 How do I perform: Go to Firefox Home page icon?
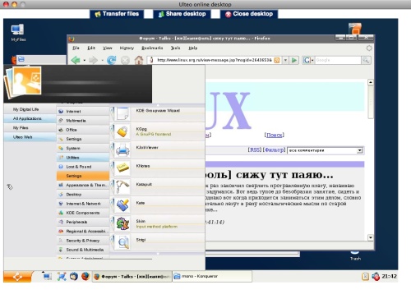pyautogui.click(x=139, y=60)
